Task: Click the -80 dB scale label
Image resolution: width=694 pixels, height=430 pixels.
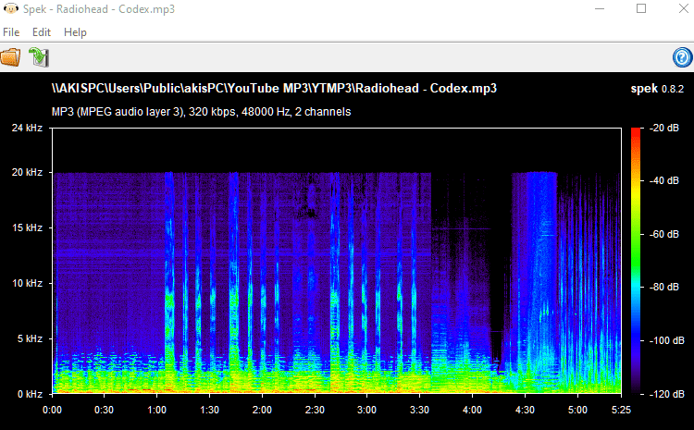Action: click(x=664, y=287)
